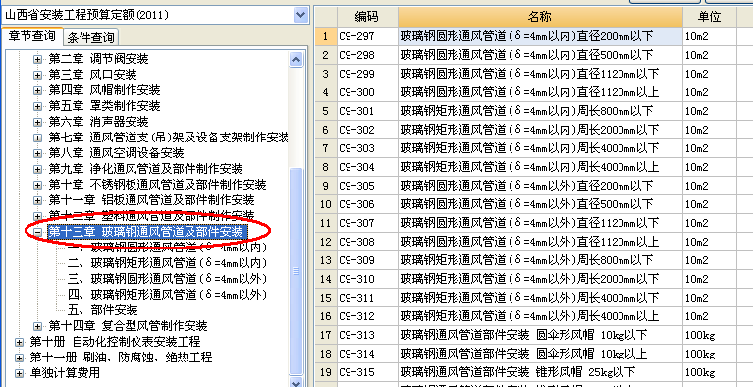
Task: Expand 第十册 自动化控制仪表安装工程 node
Action: [x=19, y=342]
